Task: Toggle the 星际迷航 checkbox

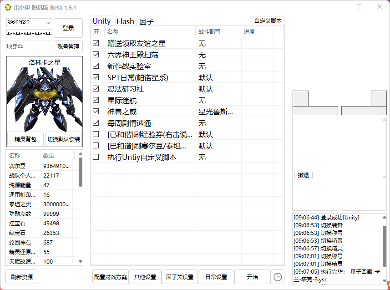Action: point(96,100)
